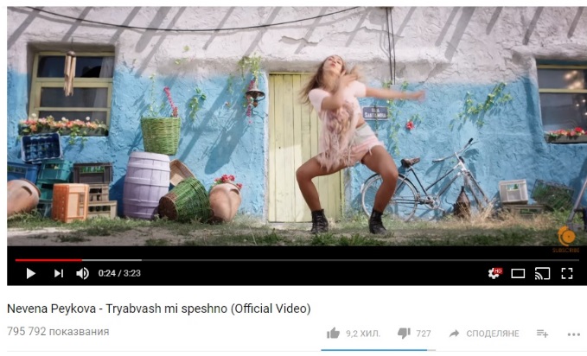
Task: Seek along the red progress bar
Action: click(x=297, y=260)
